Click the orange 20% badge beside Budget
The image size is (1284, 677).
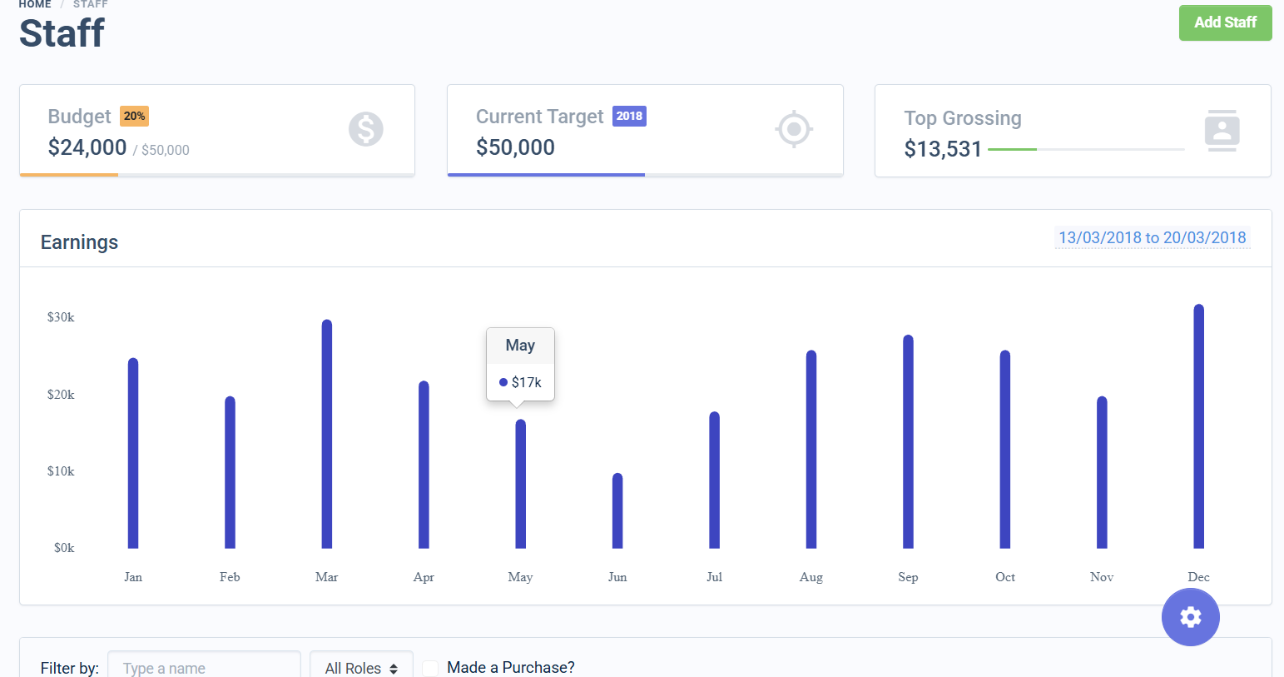click(132, 117)
